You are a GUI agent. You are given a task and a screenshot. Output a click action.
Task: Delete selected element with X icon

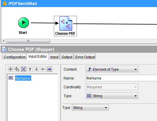[24, 69]
